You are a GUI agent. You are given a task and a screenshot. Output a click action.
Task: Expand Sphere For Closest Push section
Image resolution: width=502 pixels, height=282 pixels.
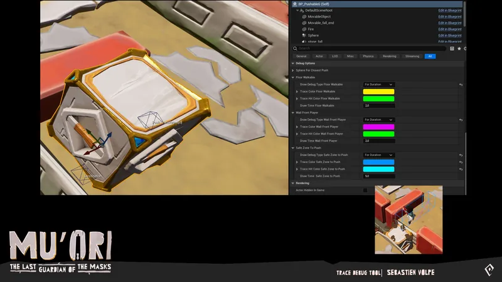pos(293,70)
